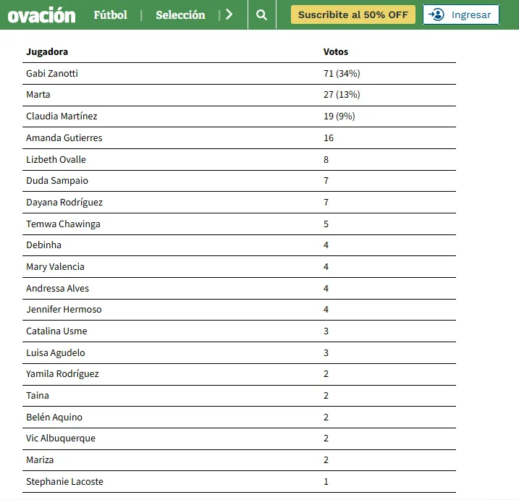
Task: Click the 27 (13%) votes cell
Action: coord(342,95)
